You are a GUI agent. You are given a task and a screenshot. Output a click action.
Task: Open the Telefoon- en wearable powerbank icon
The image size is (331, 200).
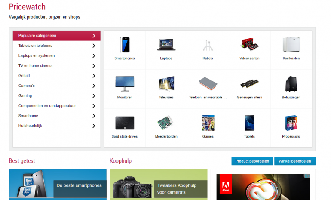coord(208,83)
